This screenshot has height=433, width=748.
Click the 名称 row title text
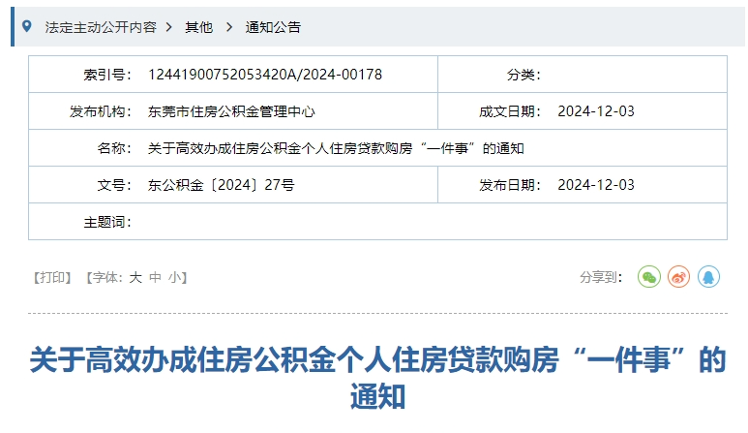(x=336, y=148)
